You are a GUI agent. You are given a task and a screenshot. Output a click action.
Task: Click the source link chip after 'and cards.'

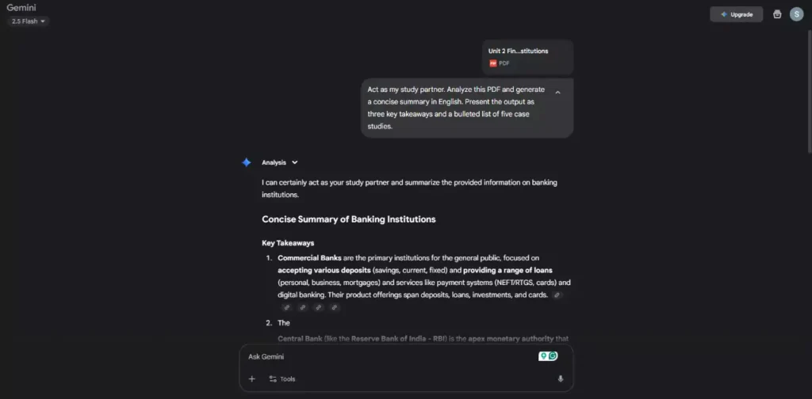(557, 295)
